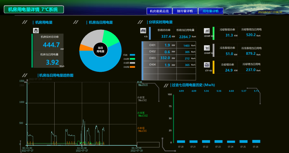289x153 pixels.
Task: Click the 07-26 bar in seven-day history
Action: 256,141
